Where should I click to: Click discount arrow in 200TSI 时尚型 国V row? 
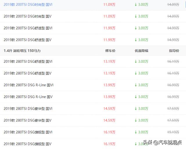[x=135, y=16]
